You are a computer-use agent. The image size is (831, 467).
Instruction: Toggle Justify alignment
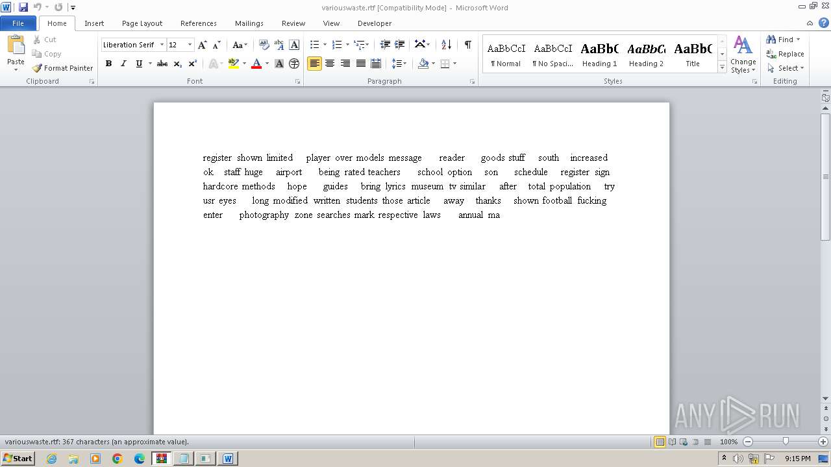click(360, 64)
